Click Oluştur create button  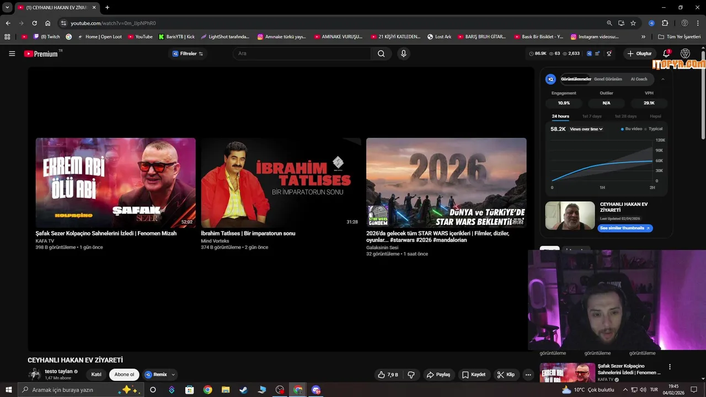click(x=639, y=53)
